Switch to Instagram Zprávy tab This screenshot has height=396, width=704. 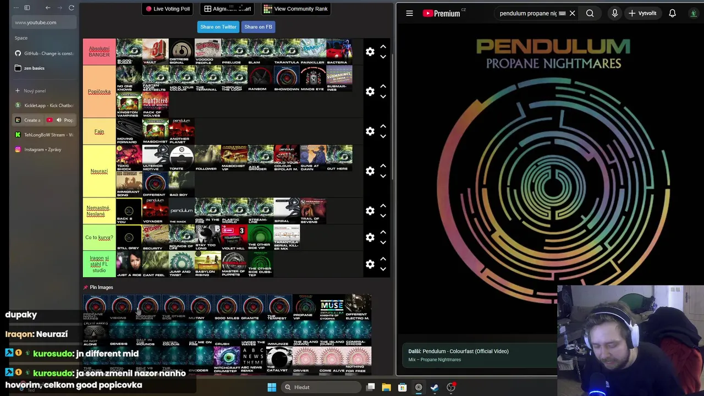tap(44, 150)
